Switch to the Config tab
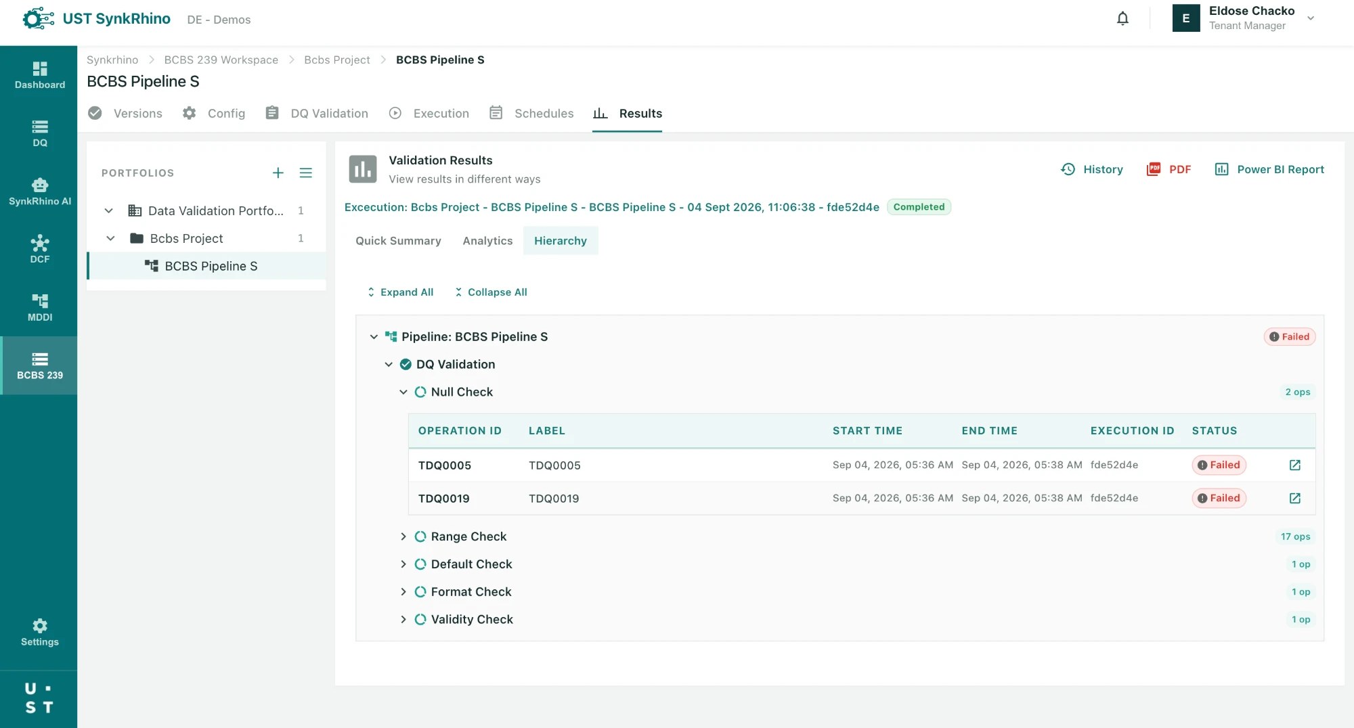 [213, 113]
